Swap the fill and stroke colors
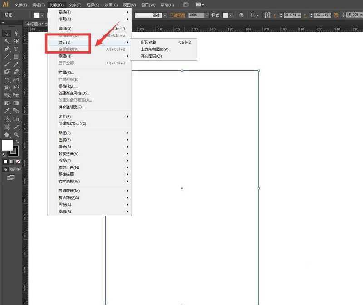Screen dimensions: 363x305 [x=17, y=141]
